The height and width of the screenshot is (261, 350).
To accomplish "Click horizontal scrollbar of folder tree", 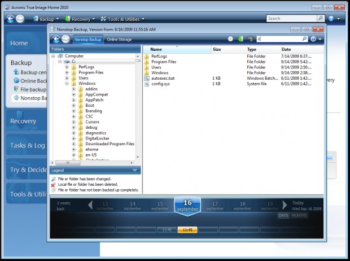I will click(68, 163).
